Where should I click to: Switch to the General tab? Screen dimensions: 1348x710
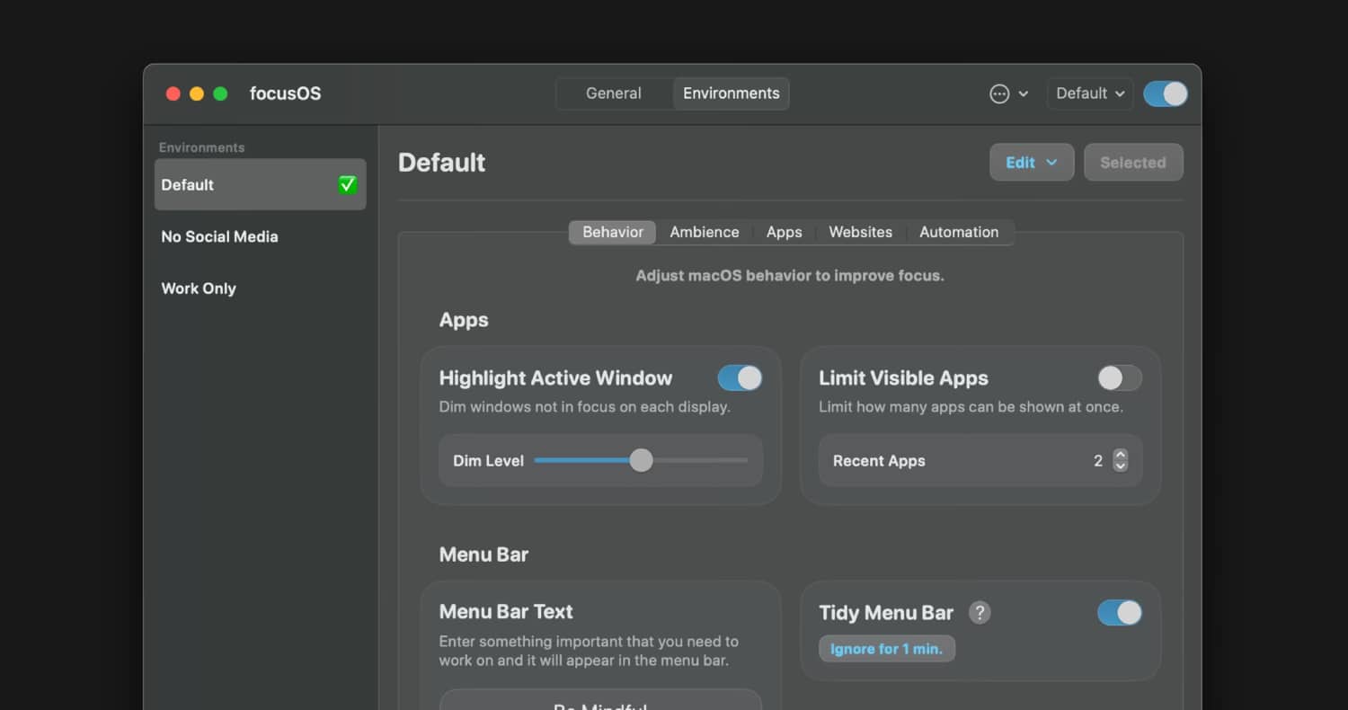tap(614, 93)
